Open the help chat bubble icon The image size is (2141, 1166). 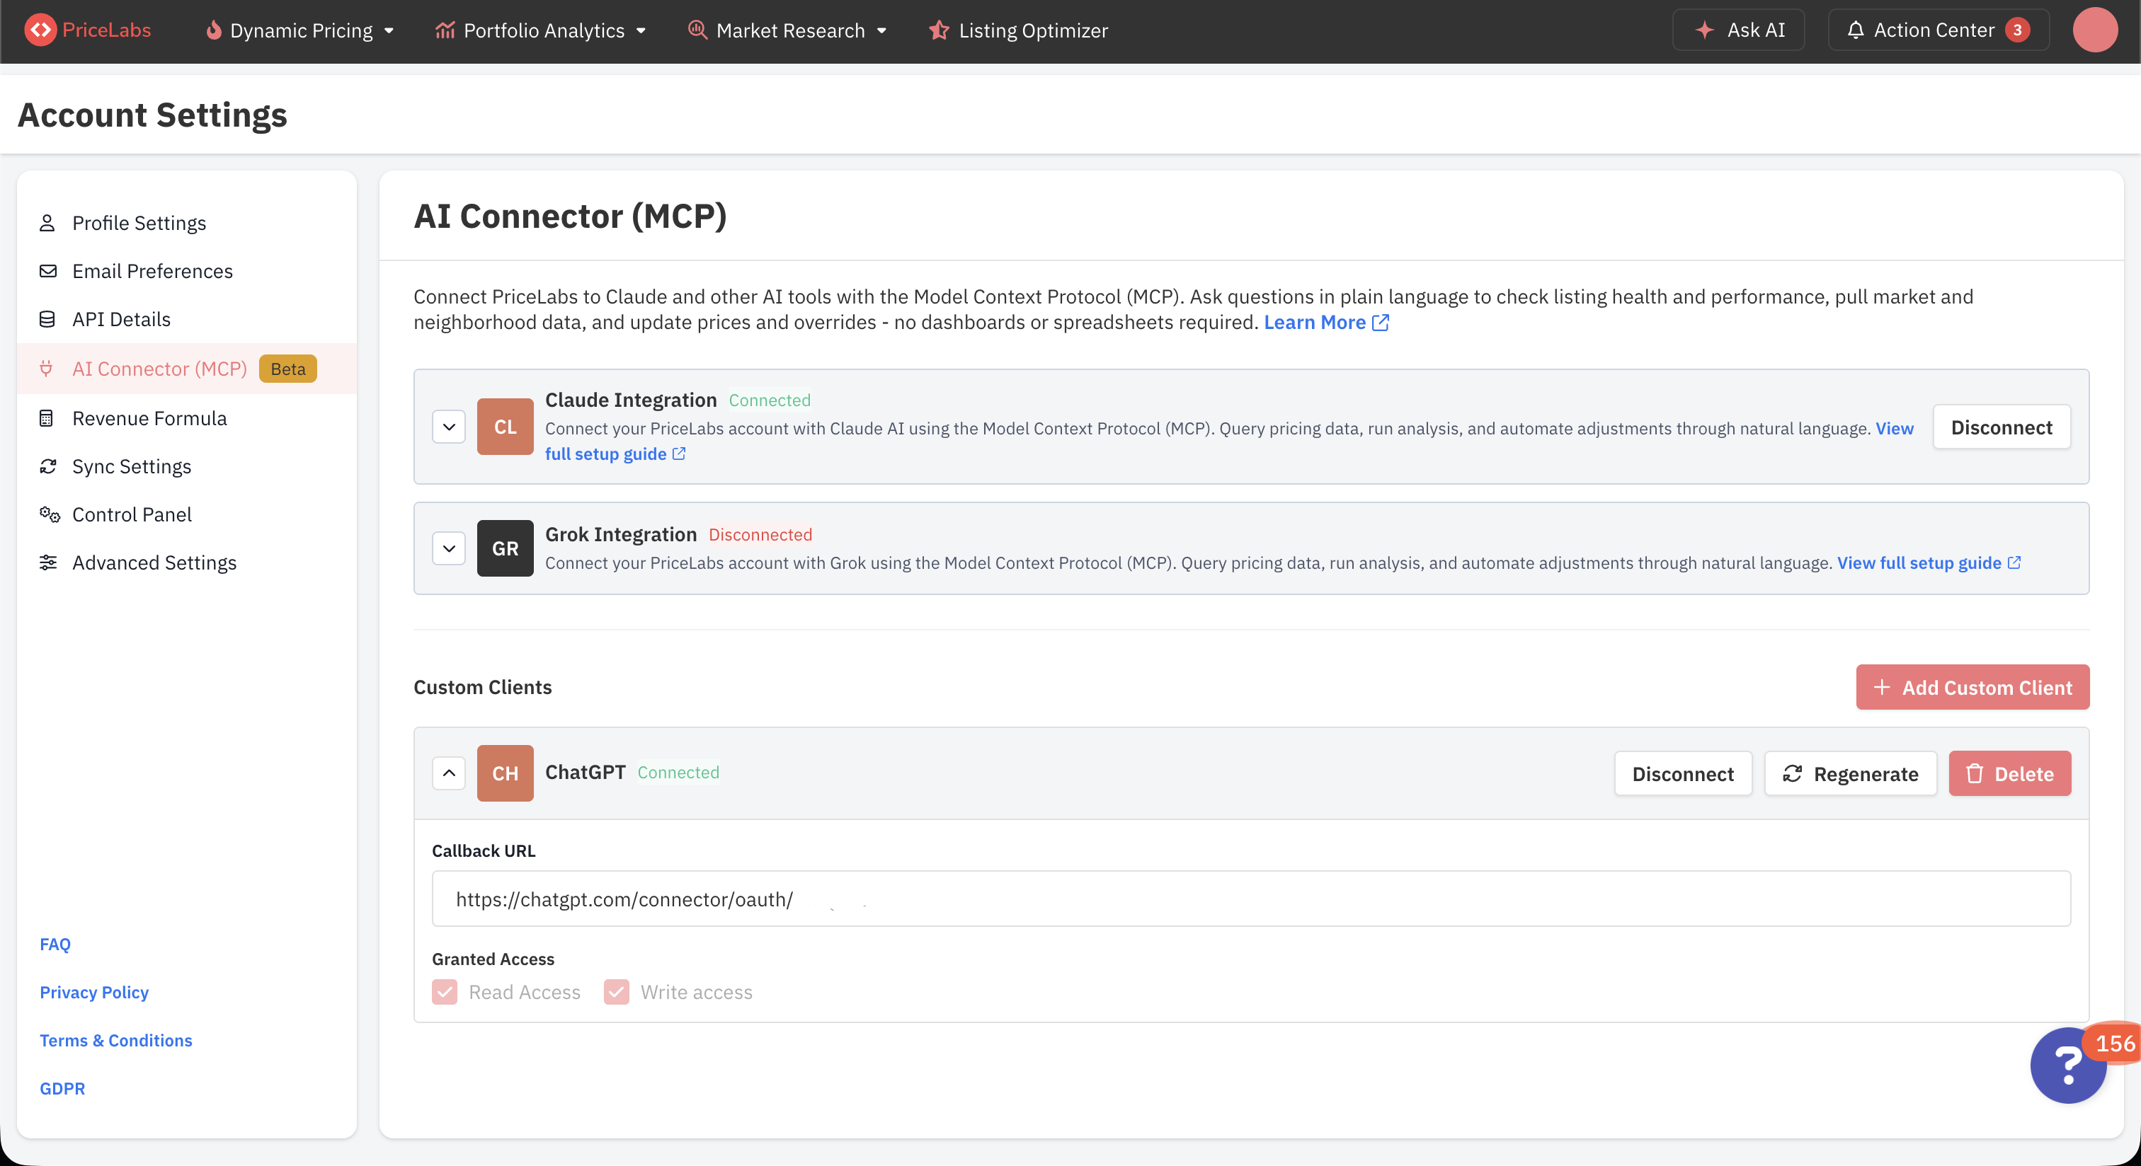[x=2069, y=1065]
